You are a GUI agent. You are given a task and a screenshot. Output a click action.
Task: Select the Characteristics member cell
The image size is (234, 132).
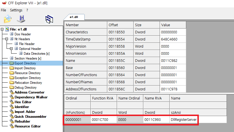[86, 32]
